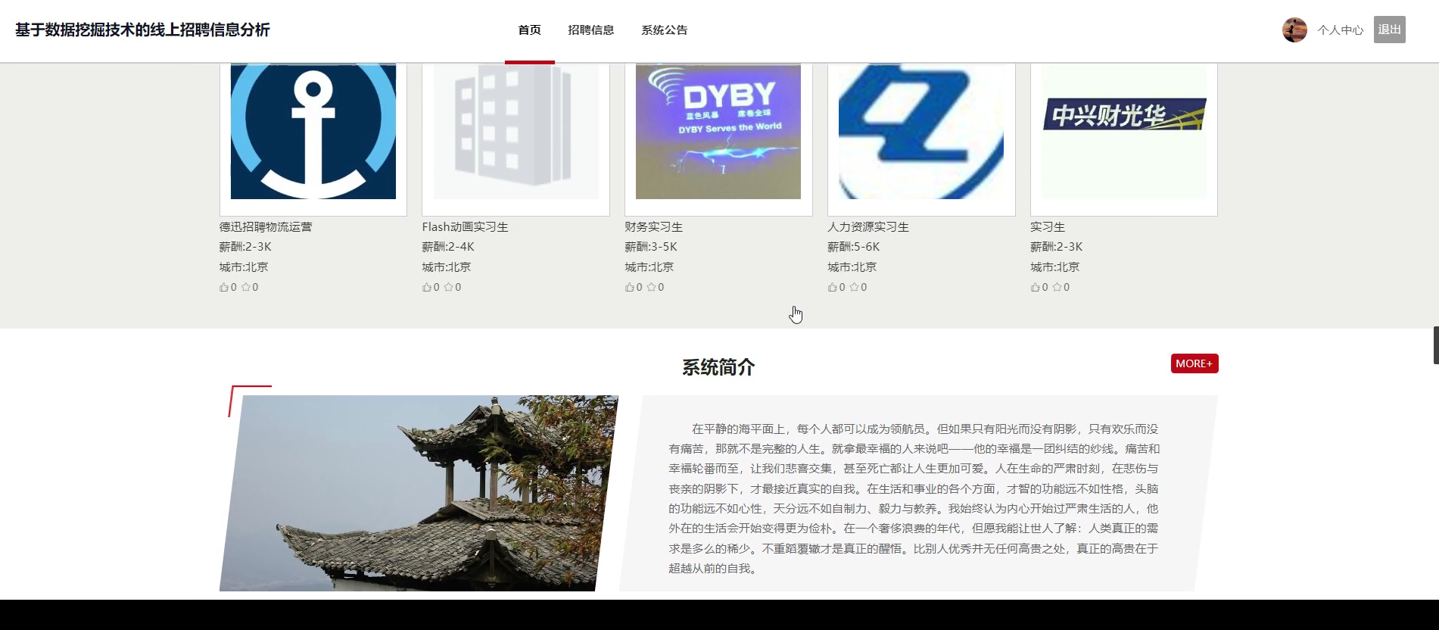Viewport: 1439px width, 630px height.
Task: Click the star icon under 德迅招聘物流运营
Action: pyautogui.click(x=245, y=288)
